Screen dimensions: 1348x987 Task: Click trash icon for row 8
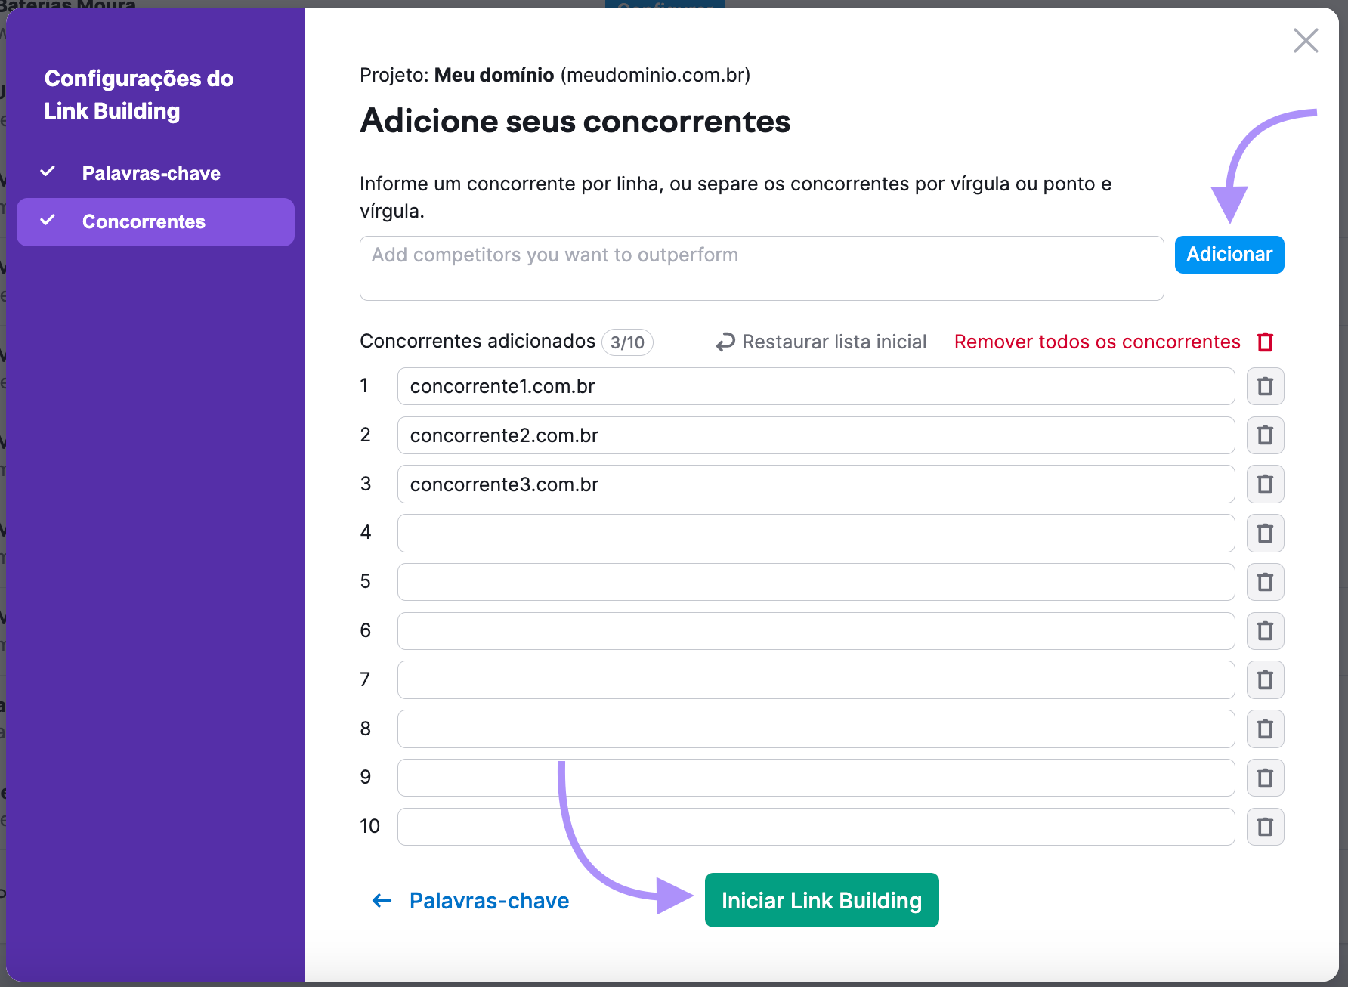click(1265, 729)
